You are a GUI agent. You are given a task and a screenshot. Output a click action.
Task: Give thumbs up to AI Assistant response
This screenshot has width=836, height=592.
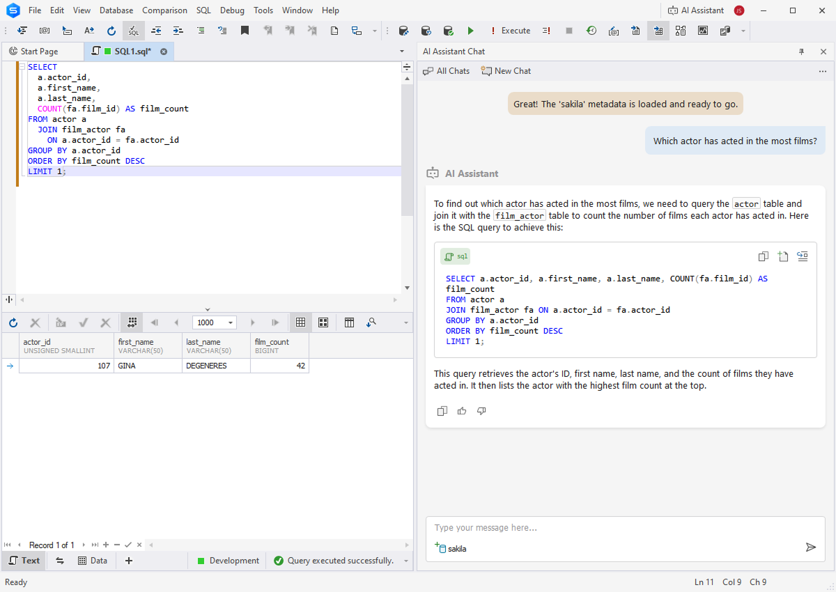(462, 411)
